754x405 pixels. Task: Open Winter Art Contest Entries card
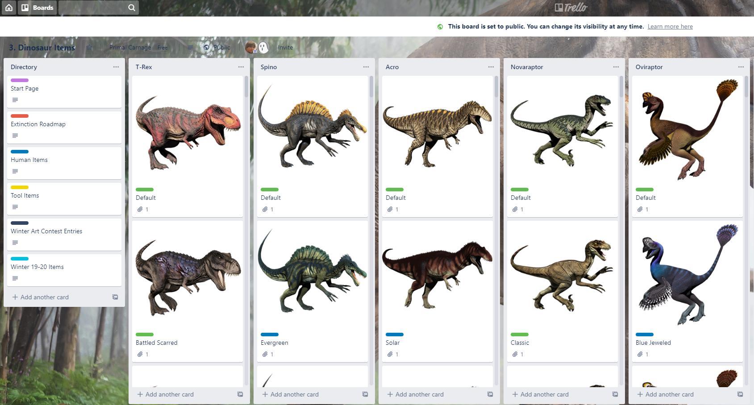[x=64, y=235]
